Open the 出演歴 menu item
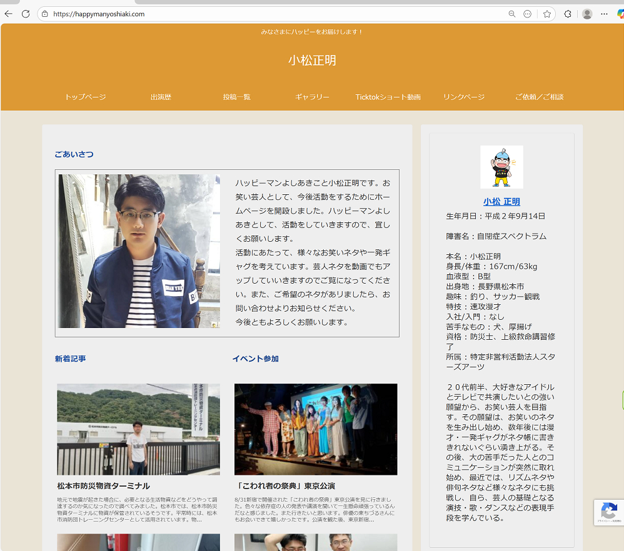This screenshot has height=551, width=624. pos(161,97)
